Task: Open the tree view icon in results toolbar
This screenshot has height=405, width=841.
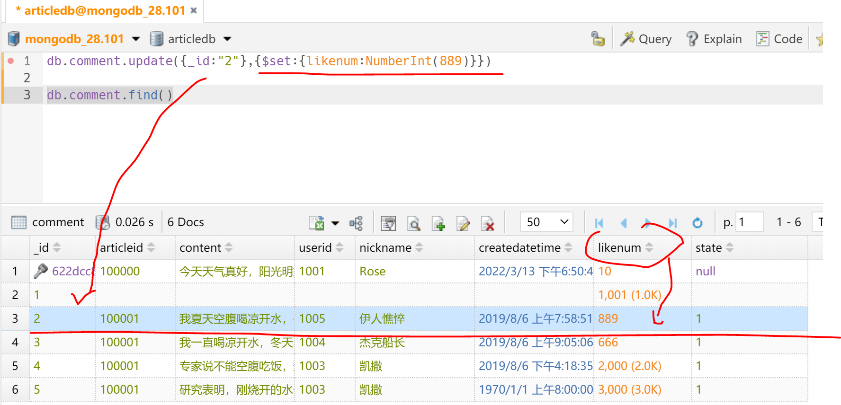Action: pyautogui.click(x=356, y=223)
